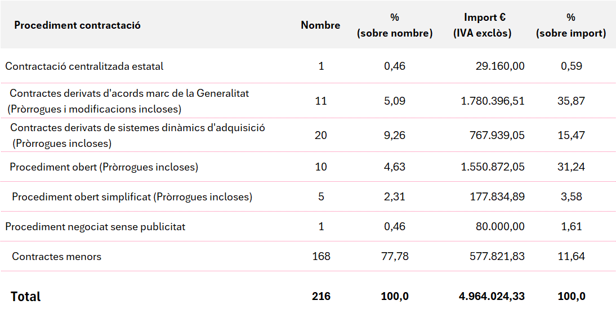Click the percentage value 77,78

tap(395, 257)
